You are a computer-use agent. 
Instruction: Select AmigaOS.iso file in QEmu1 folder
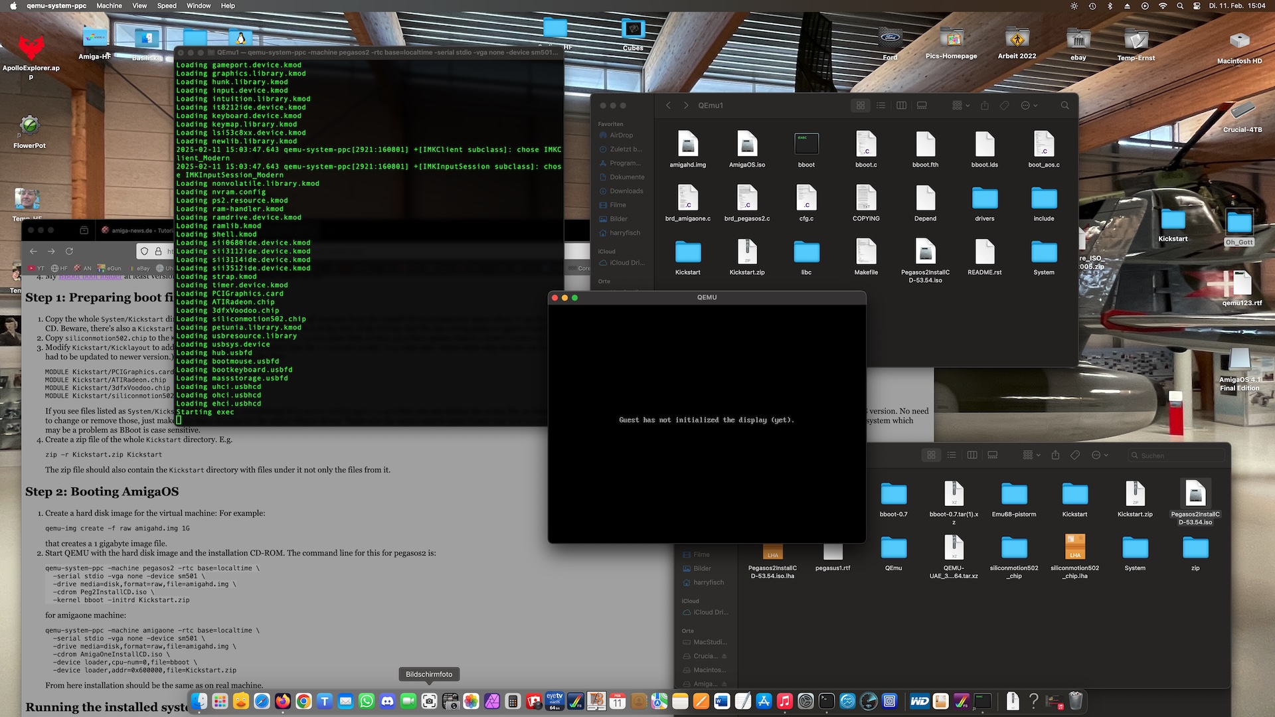click(x=747, y=149)
